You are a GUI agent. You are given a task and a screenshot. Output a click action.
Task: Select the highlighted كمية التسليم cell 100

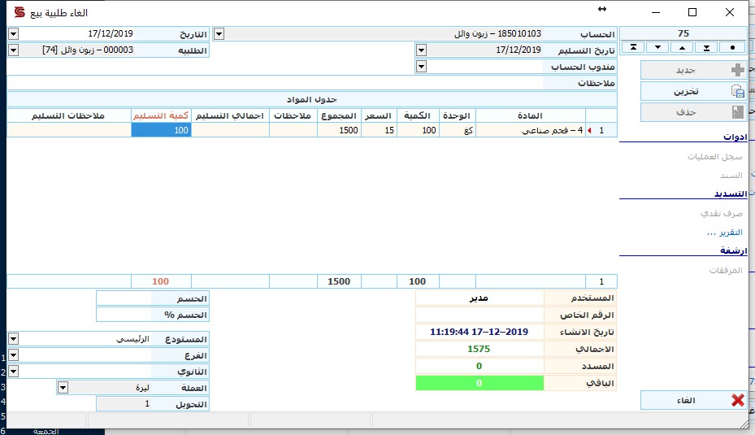point(161,130)
